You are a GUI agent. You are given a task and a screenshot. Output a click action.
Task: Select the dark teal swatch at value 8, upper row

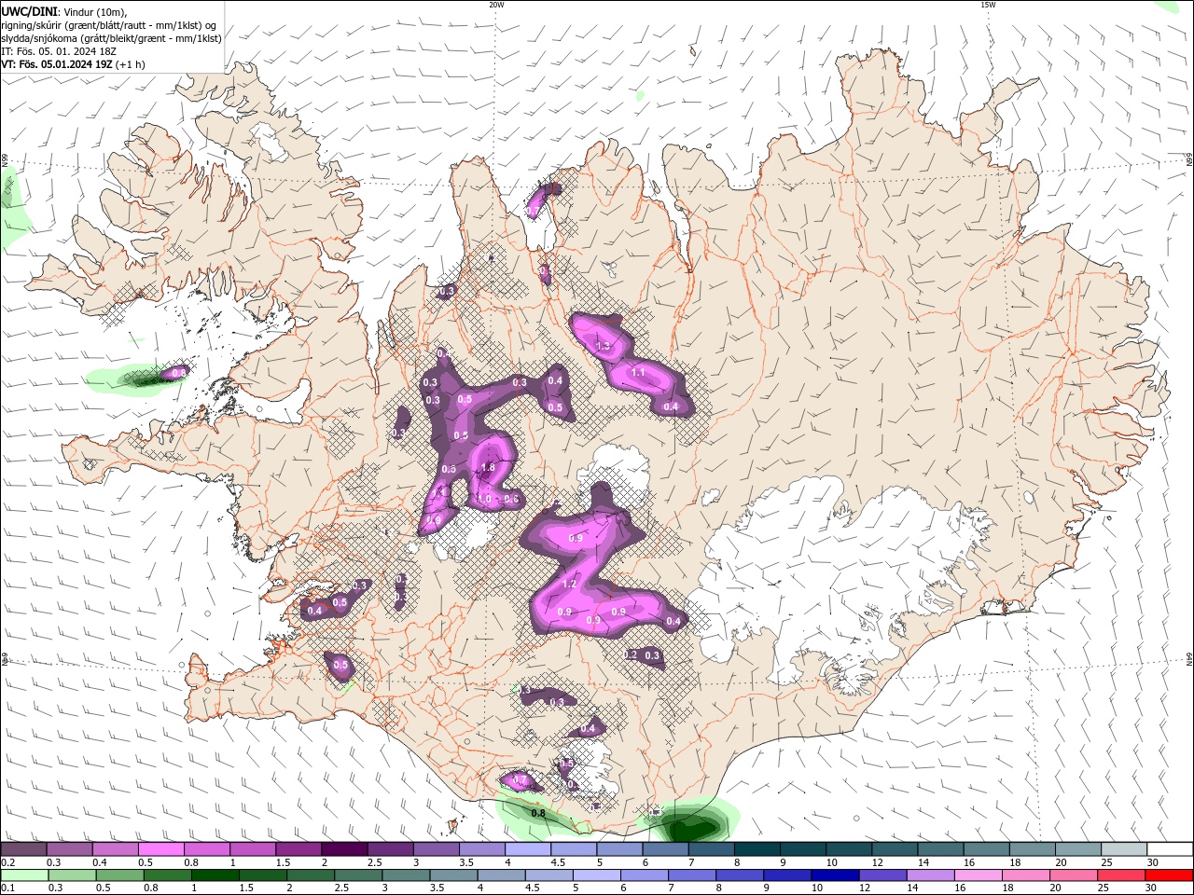(757, 849)
